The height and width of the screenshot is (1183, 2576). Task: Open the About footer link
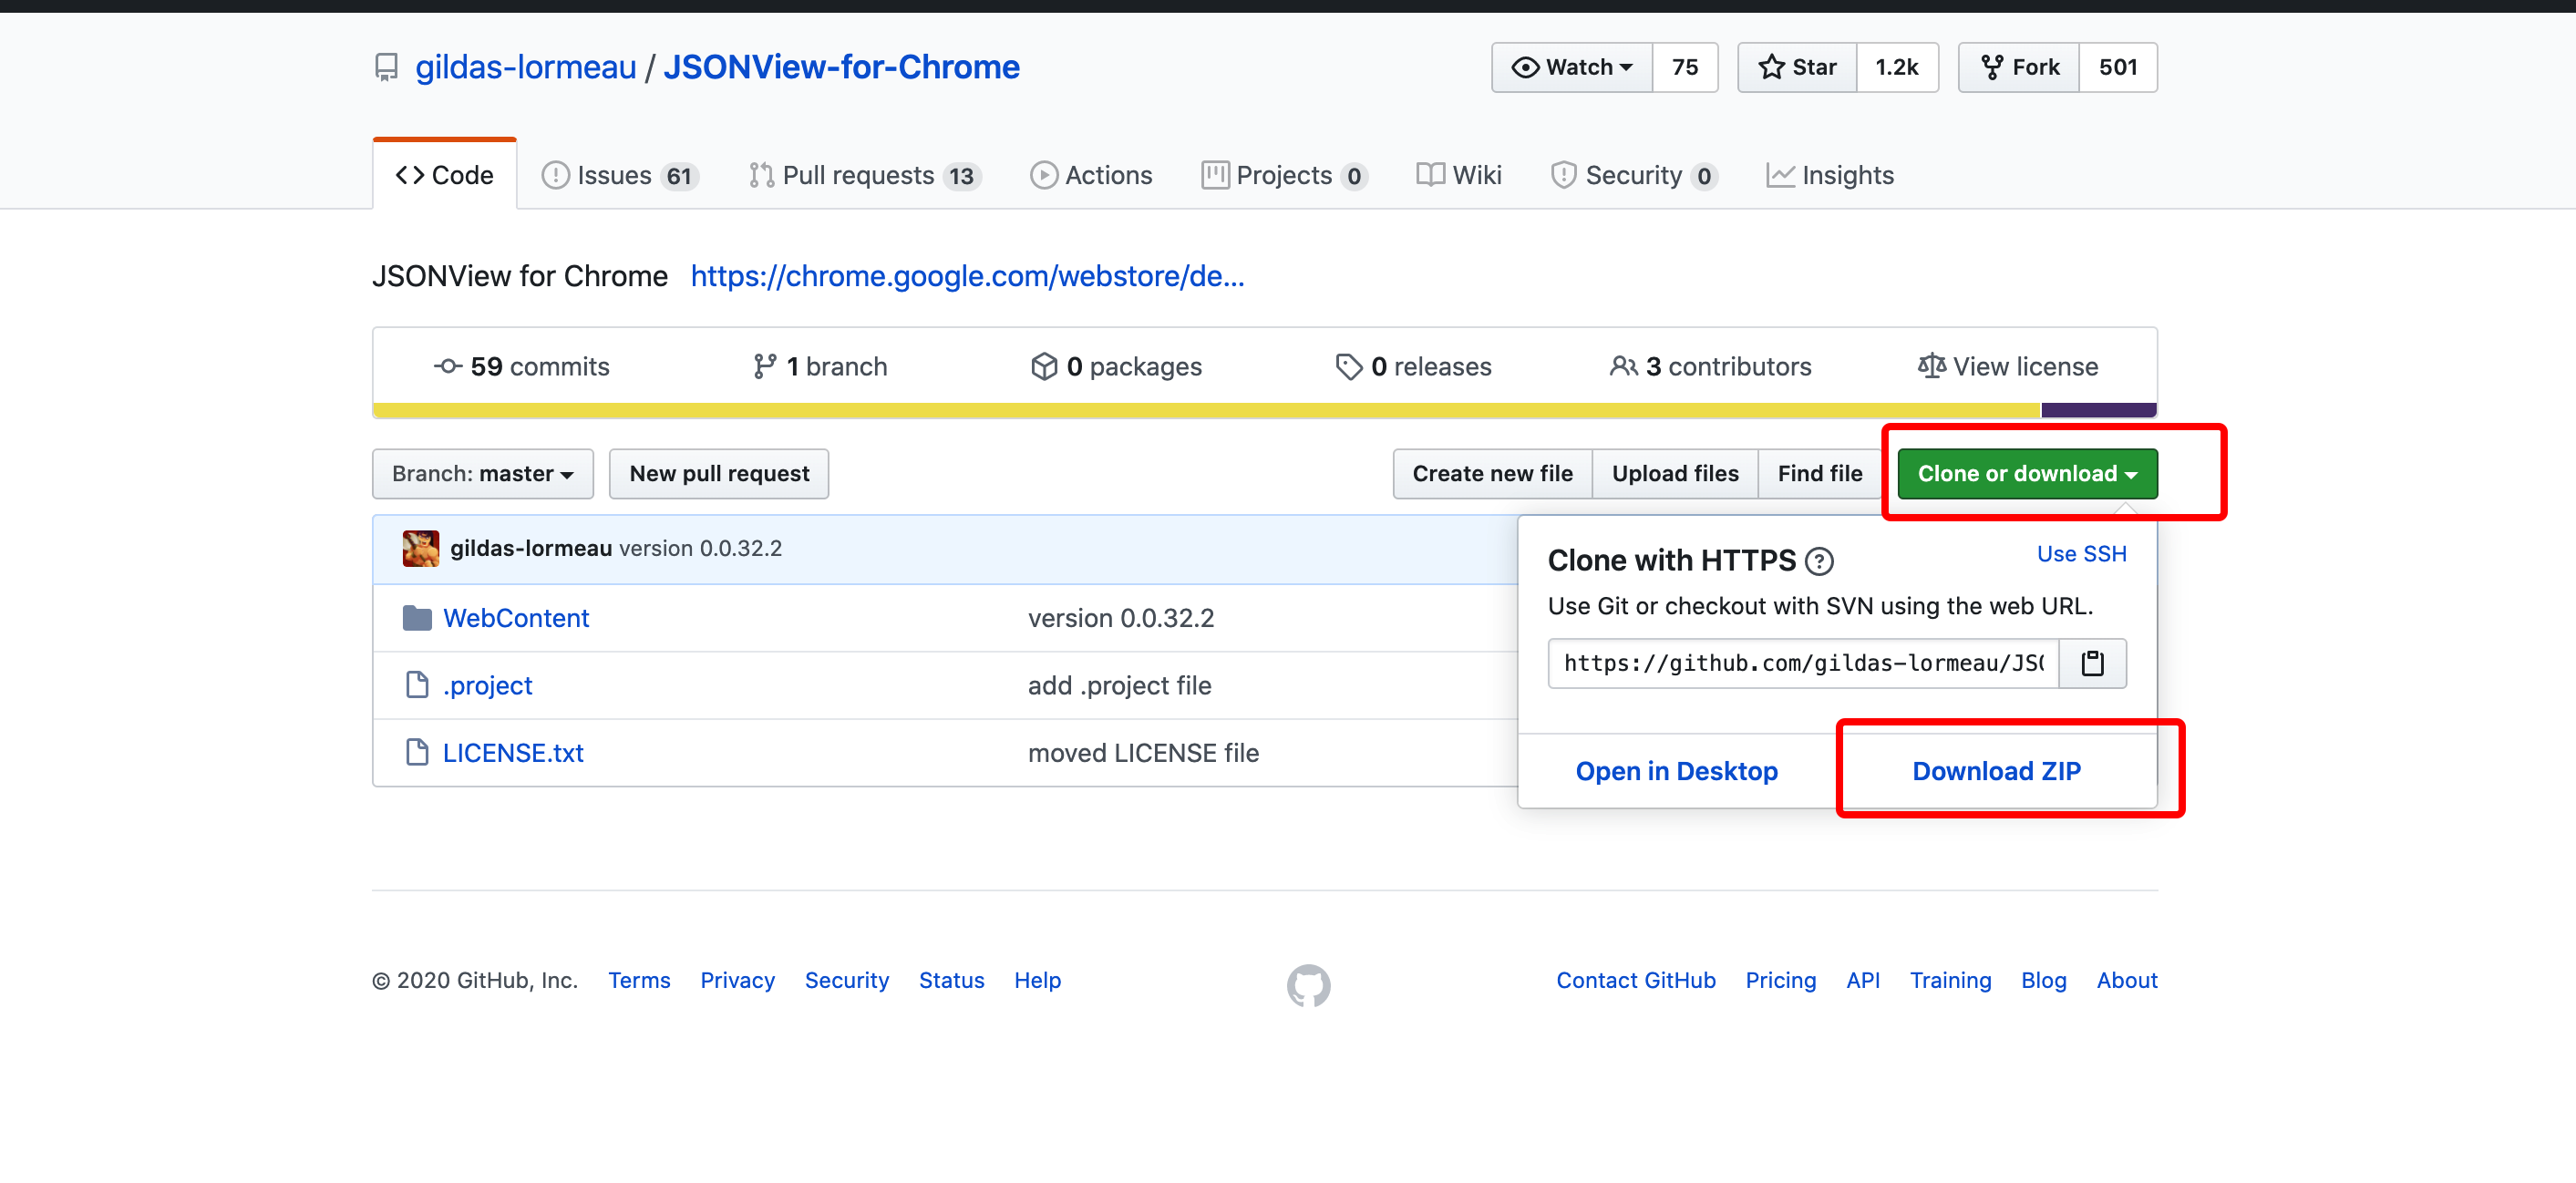pos(2127,980)
